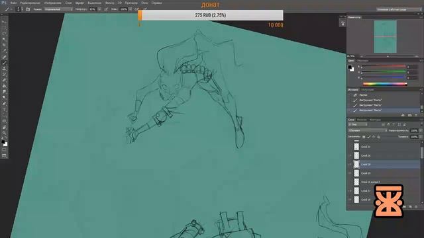Screen dimensions: 424x238
Task: Lock the layer position
Action: pos(374,137)
